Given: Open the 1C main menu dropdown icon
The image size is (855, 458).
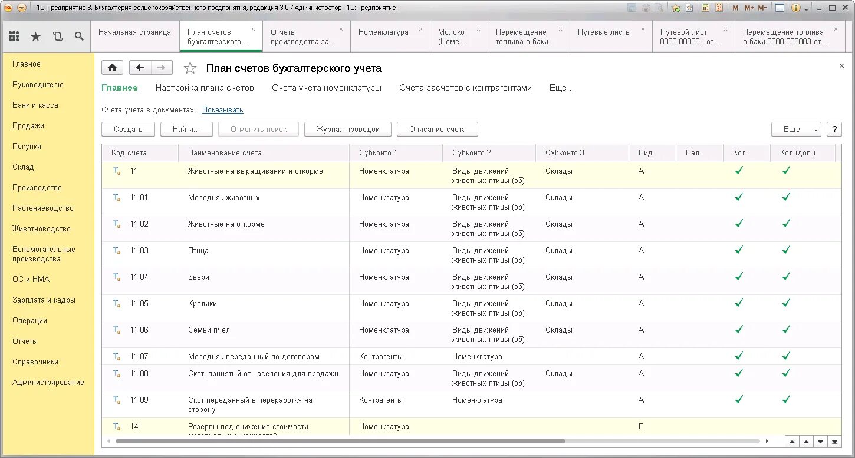Looking at the screenshot, I should coord(22,8).
